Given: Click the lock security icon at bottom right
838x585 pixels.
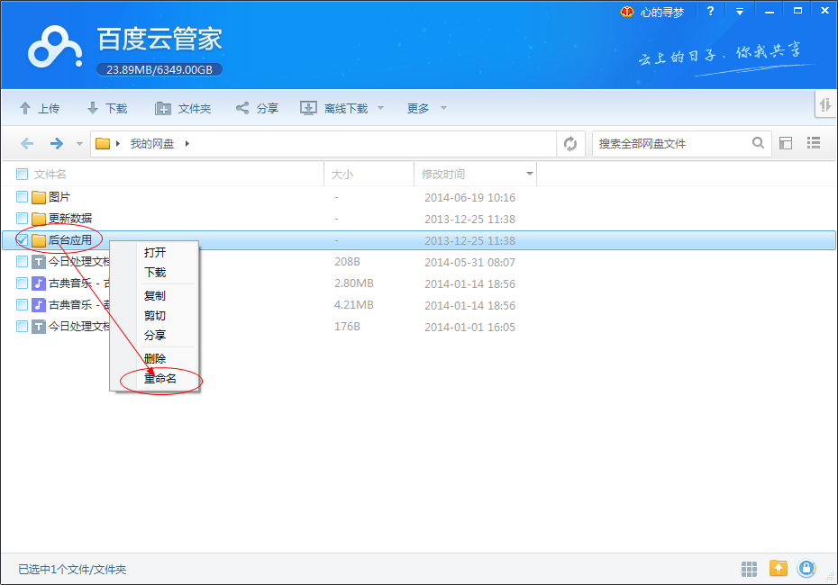Looking at the screenshot, I should point(806,569).
